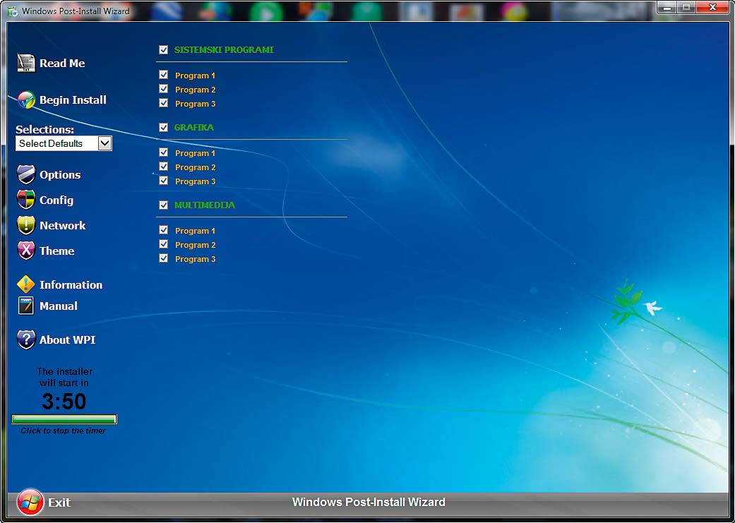Click Program 3 label under MULTIMEDIJA
The image size is (735, 523).
pyautogui.click(x=195, y=259)
